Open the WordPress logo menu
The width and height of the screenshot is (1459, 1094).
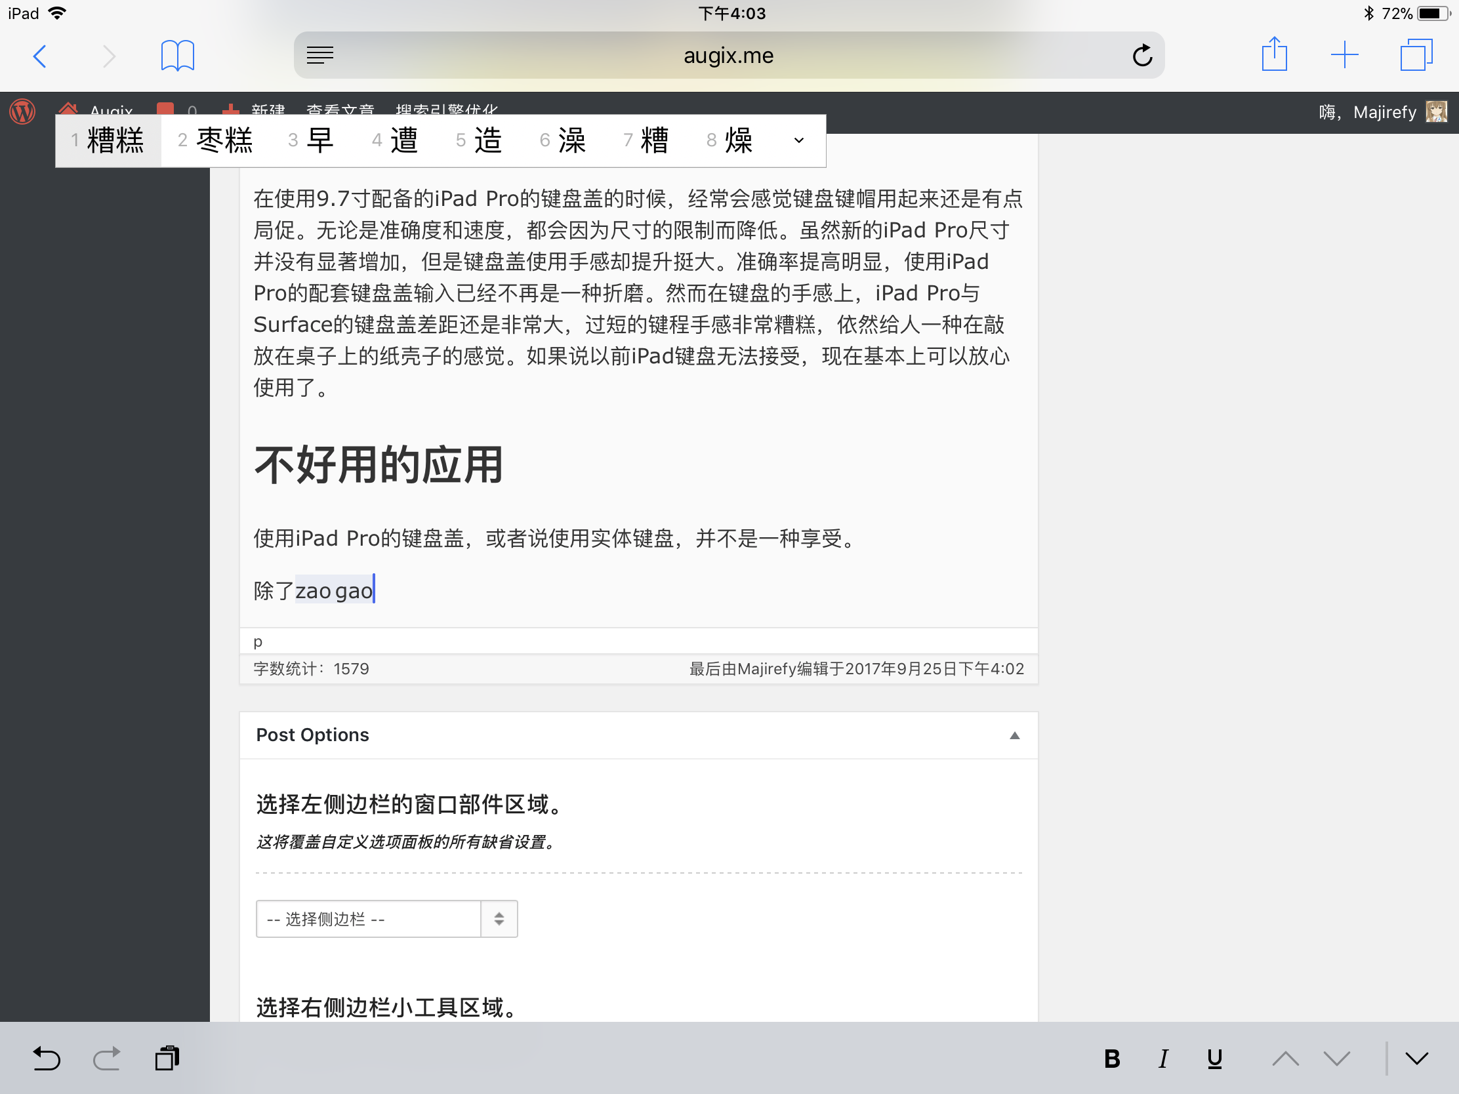click(x=22, y=111)
